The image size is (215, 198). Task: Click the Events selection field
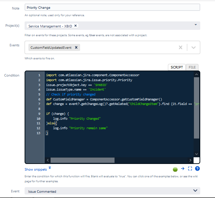point(112,47)
